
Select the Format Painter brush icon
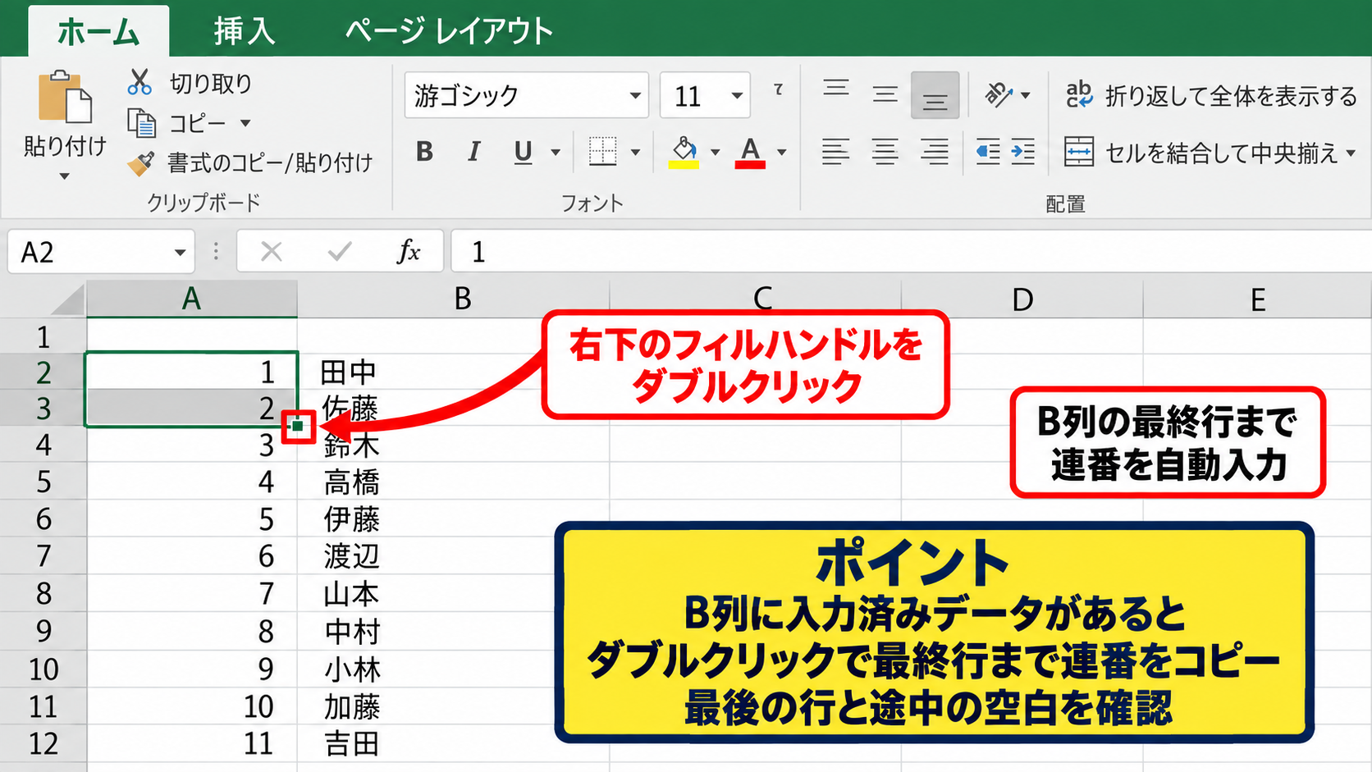pos(141,163)
